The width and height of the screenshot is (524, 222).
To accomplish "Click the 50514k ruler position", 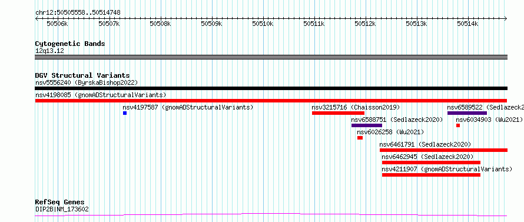I will [468, 24].
